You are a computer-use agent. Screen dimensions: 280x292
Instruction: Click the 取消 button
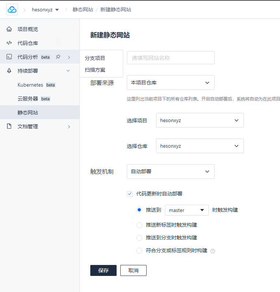pyautogui.click(x=133, y=270)
